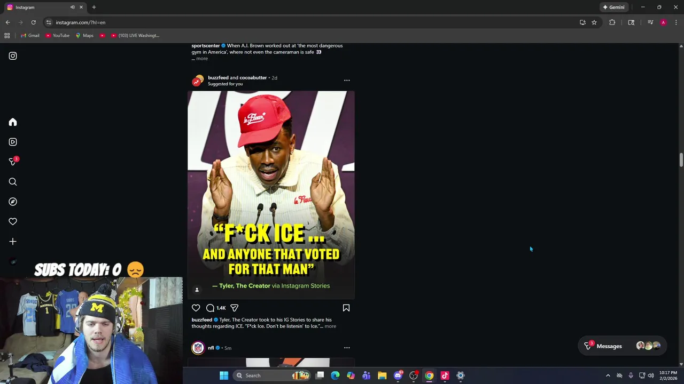Bookmark this page with the star
The image size is (684, 384).
pos(594,22)
